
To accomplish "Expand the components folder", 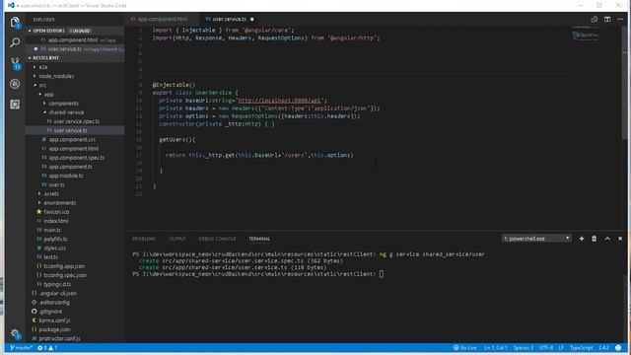I will tap(63, 104).
